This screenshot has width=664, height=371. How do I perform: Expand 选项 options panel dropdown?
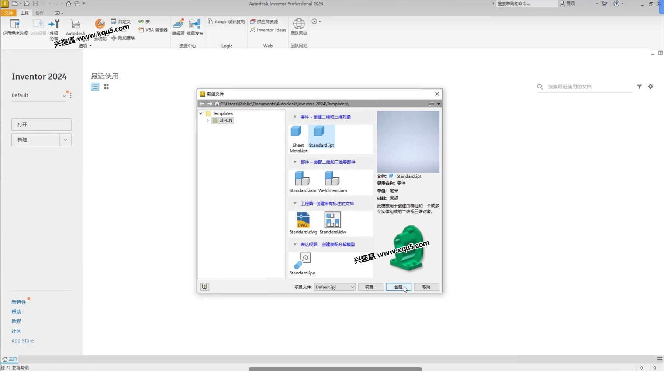click(x=85, y=46)
